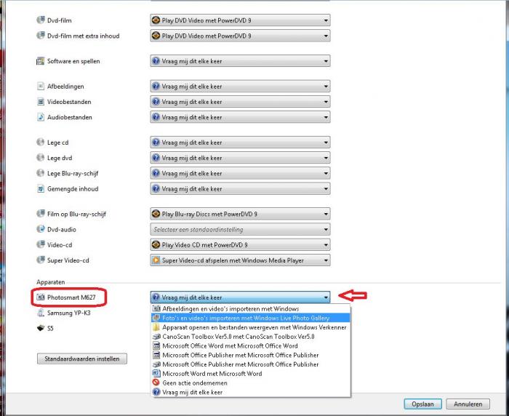Open the Audiobestanden dropdown
The image size is (509, 416).
point(240,117)
